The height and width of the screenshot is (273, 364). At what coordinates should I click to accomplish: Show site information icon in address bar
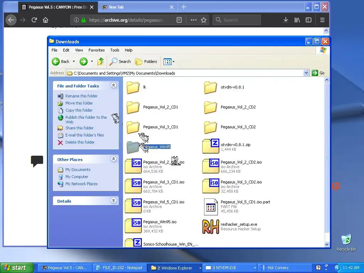click(76, 20)
